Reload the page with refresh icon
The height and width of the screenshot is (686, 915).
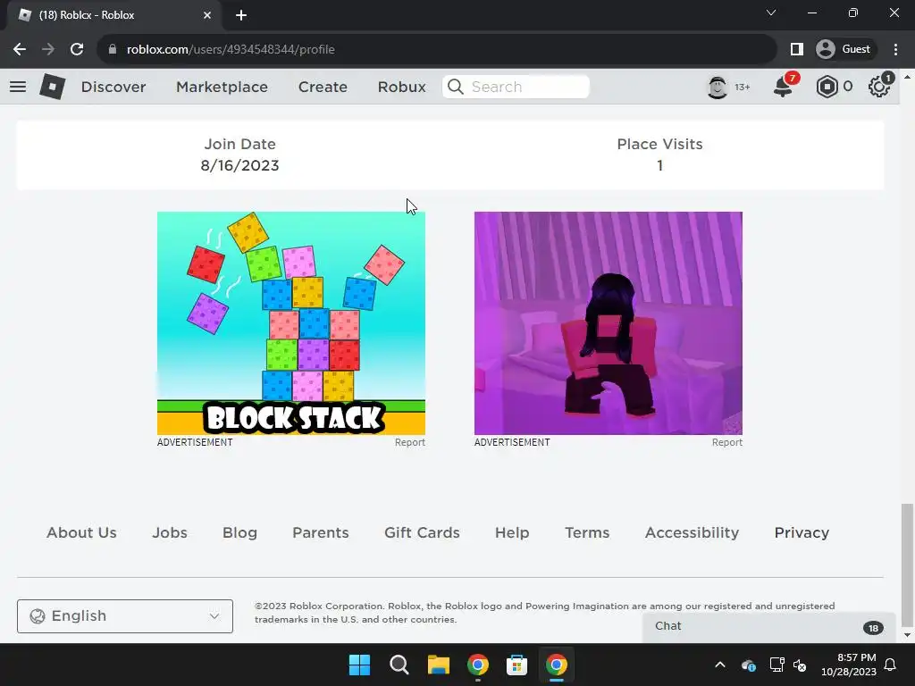tap(77, 49)
